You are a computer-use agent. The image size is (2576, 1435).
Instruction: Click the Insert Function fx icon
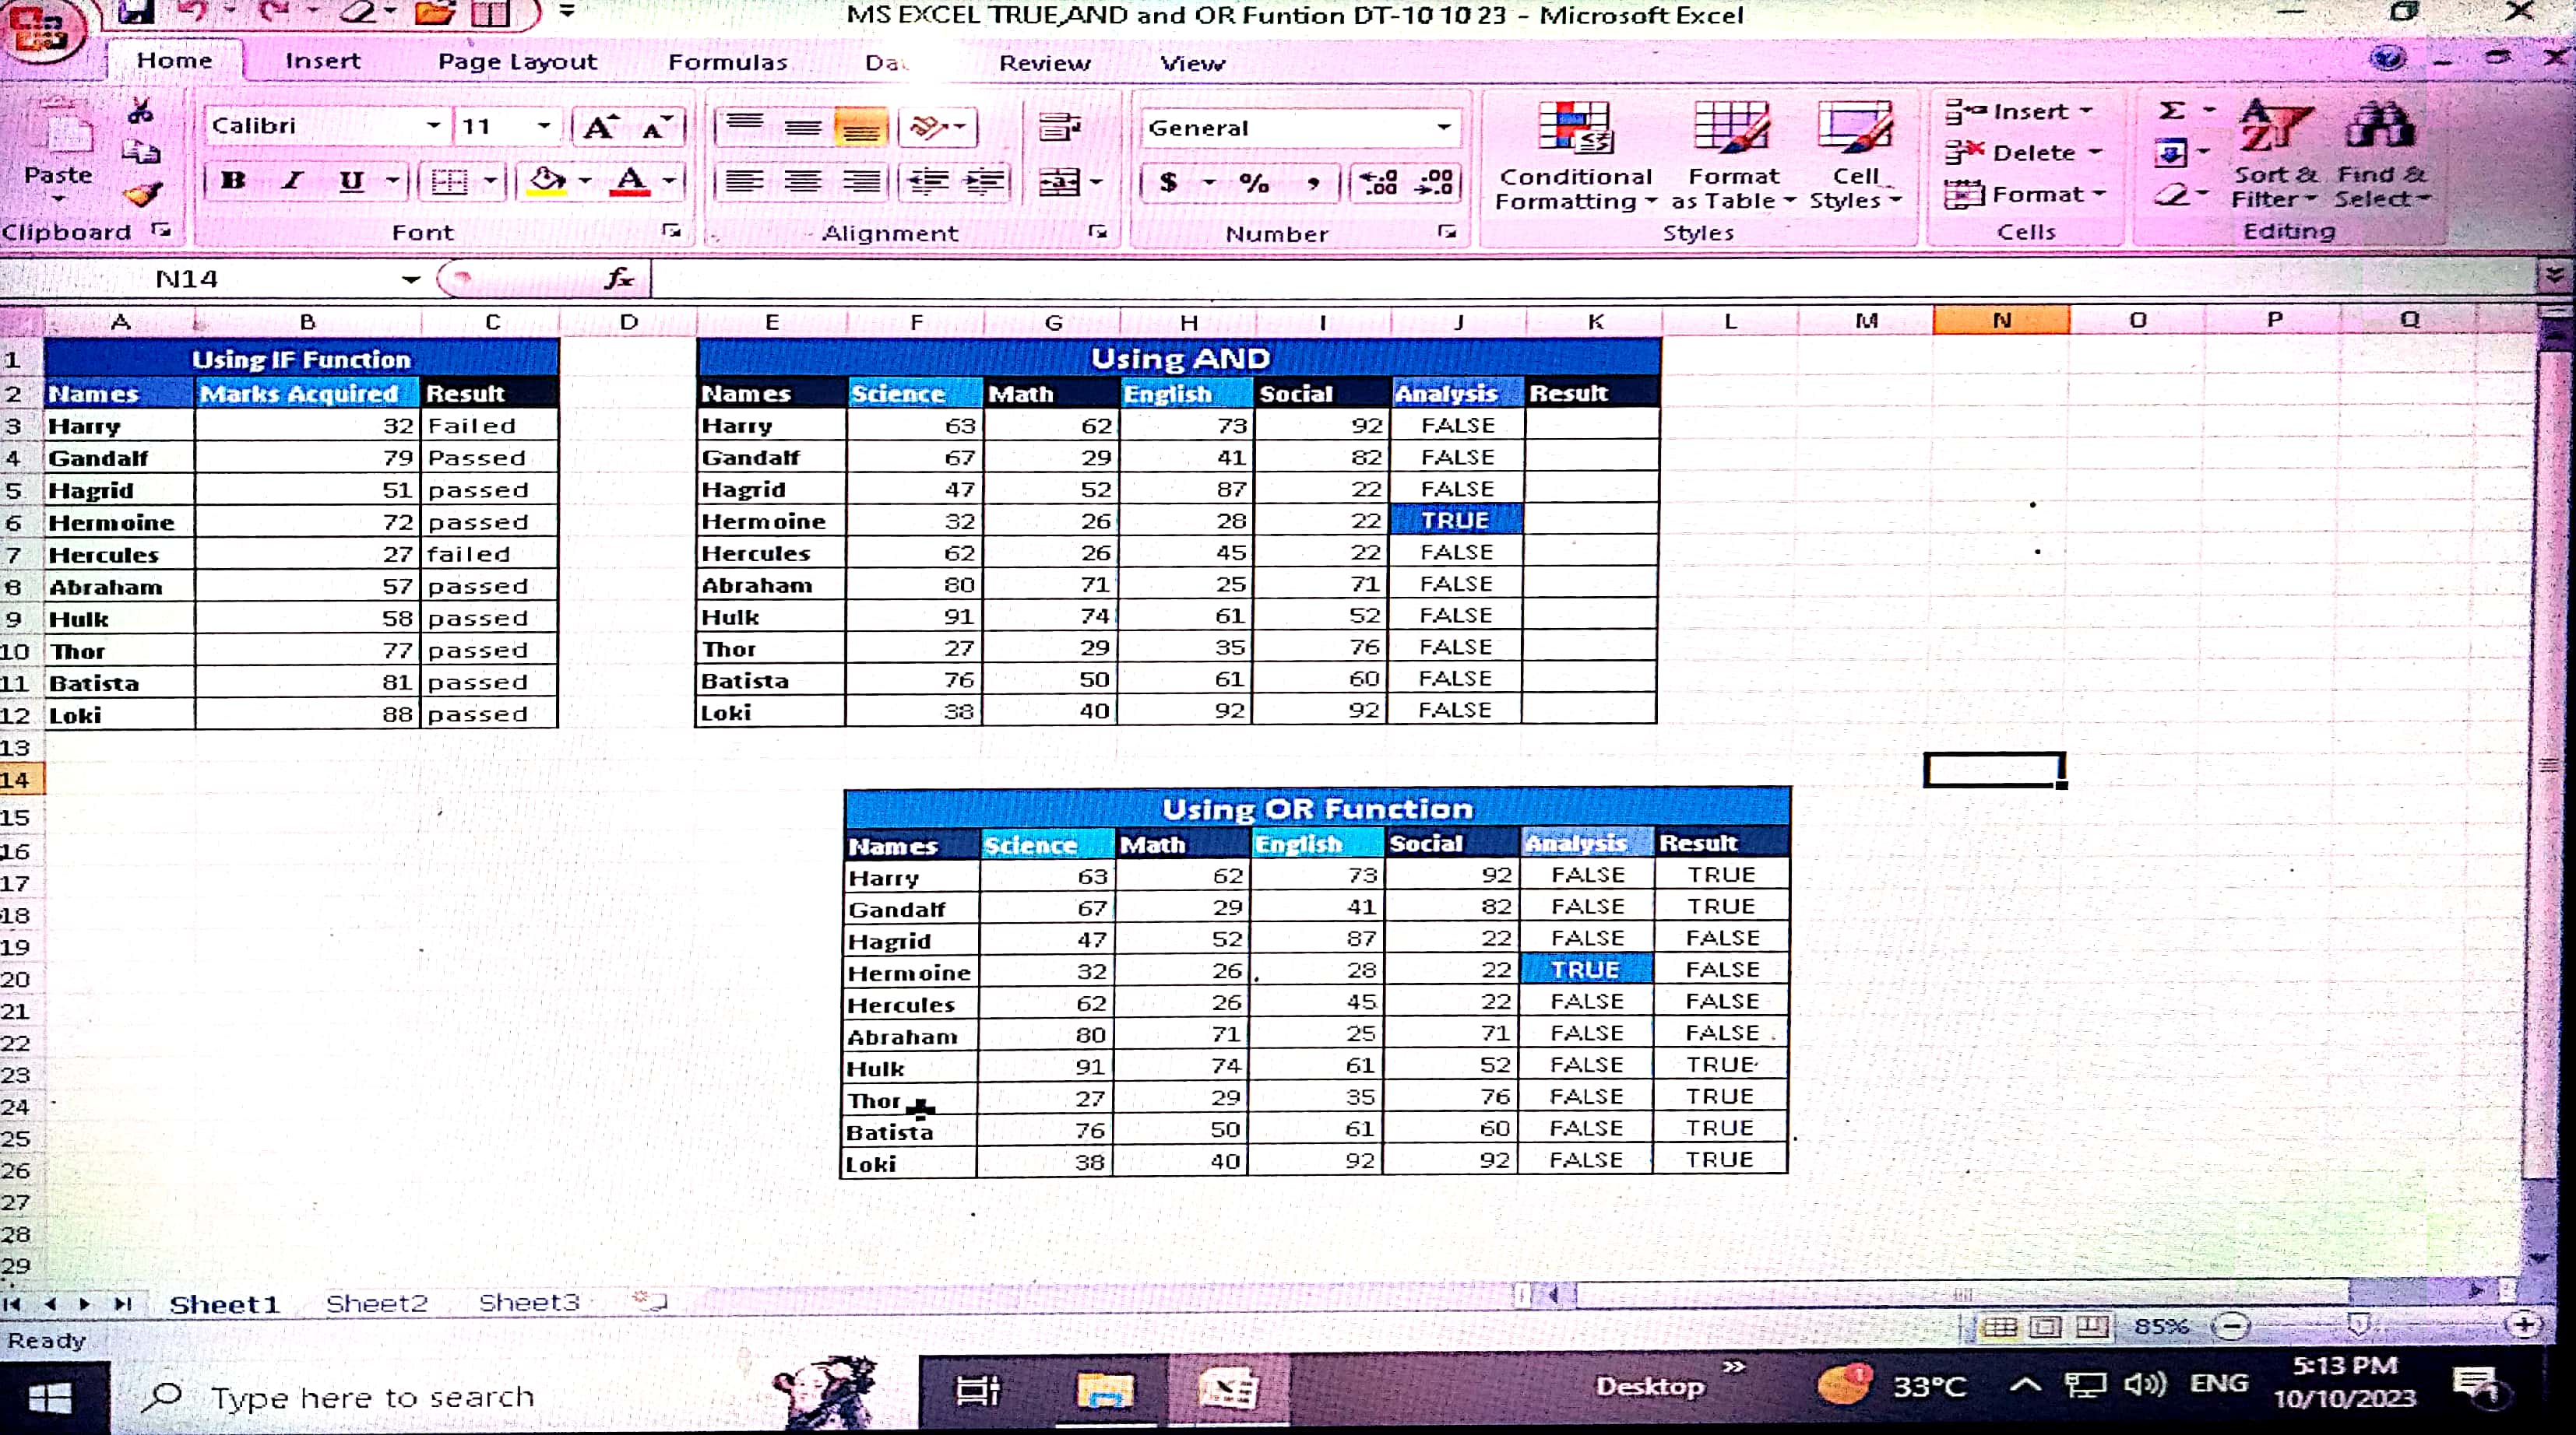click(619, 279)
